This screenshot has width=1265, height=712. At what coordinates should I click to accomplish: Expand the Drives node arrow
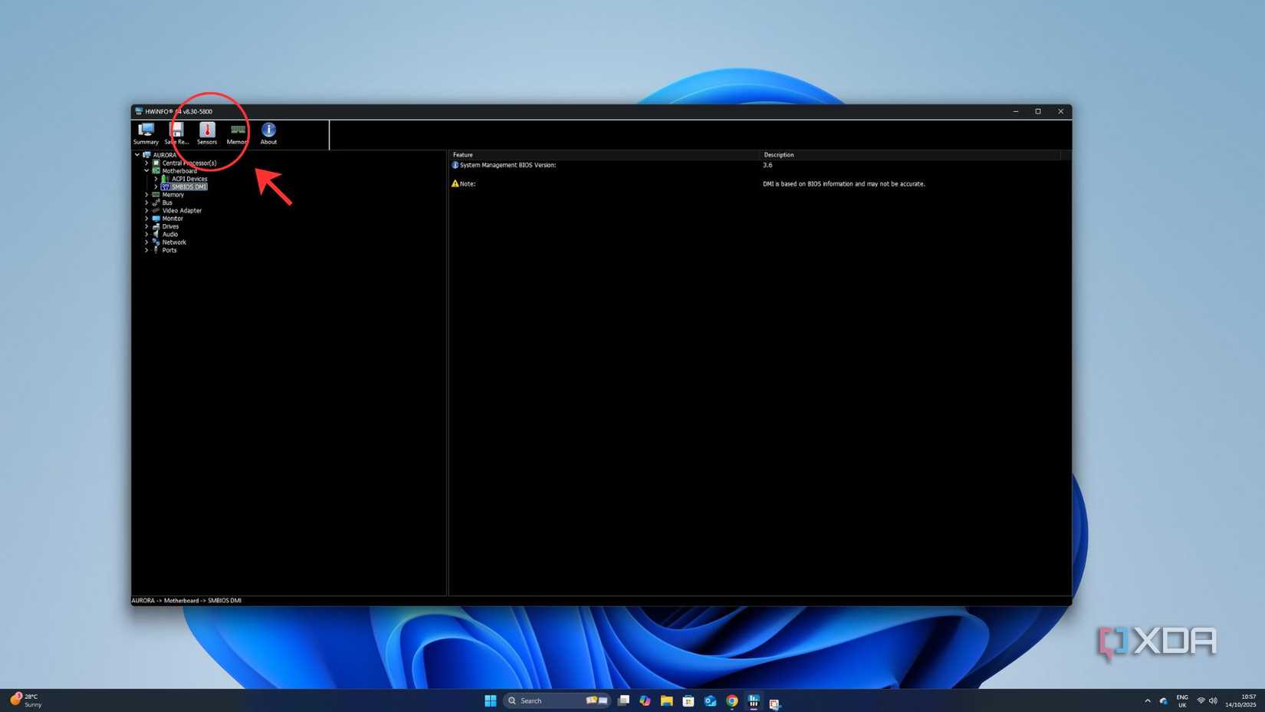click(146, 226)
